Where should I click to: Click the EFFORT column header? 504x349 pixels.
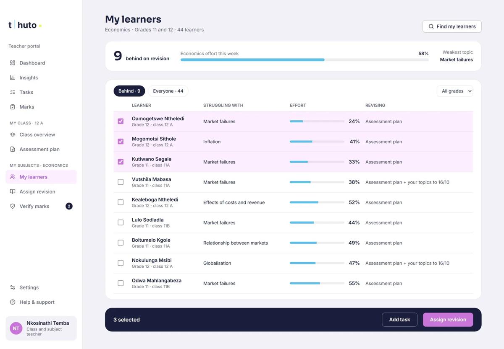298,106
